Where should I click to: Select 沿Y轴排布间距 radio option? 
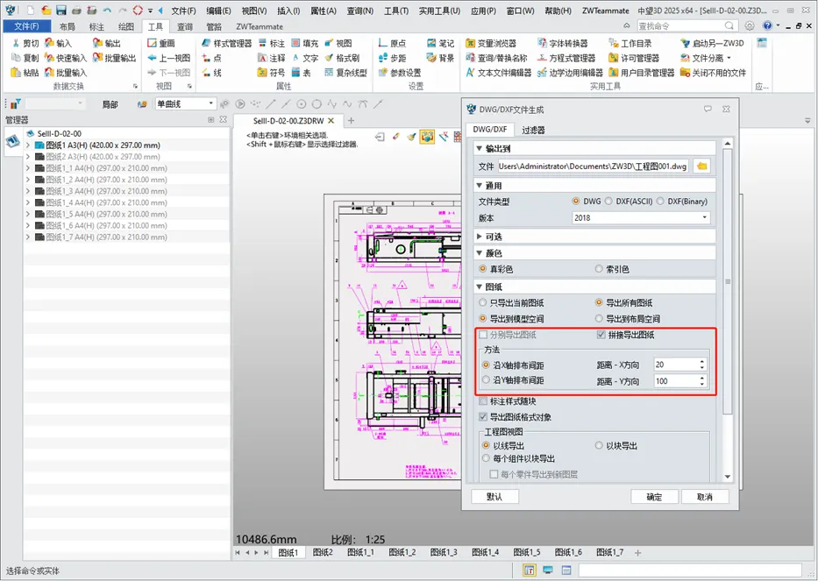click(x=487, y=380)
